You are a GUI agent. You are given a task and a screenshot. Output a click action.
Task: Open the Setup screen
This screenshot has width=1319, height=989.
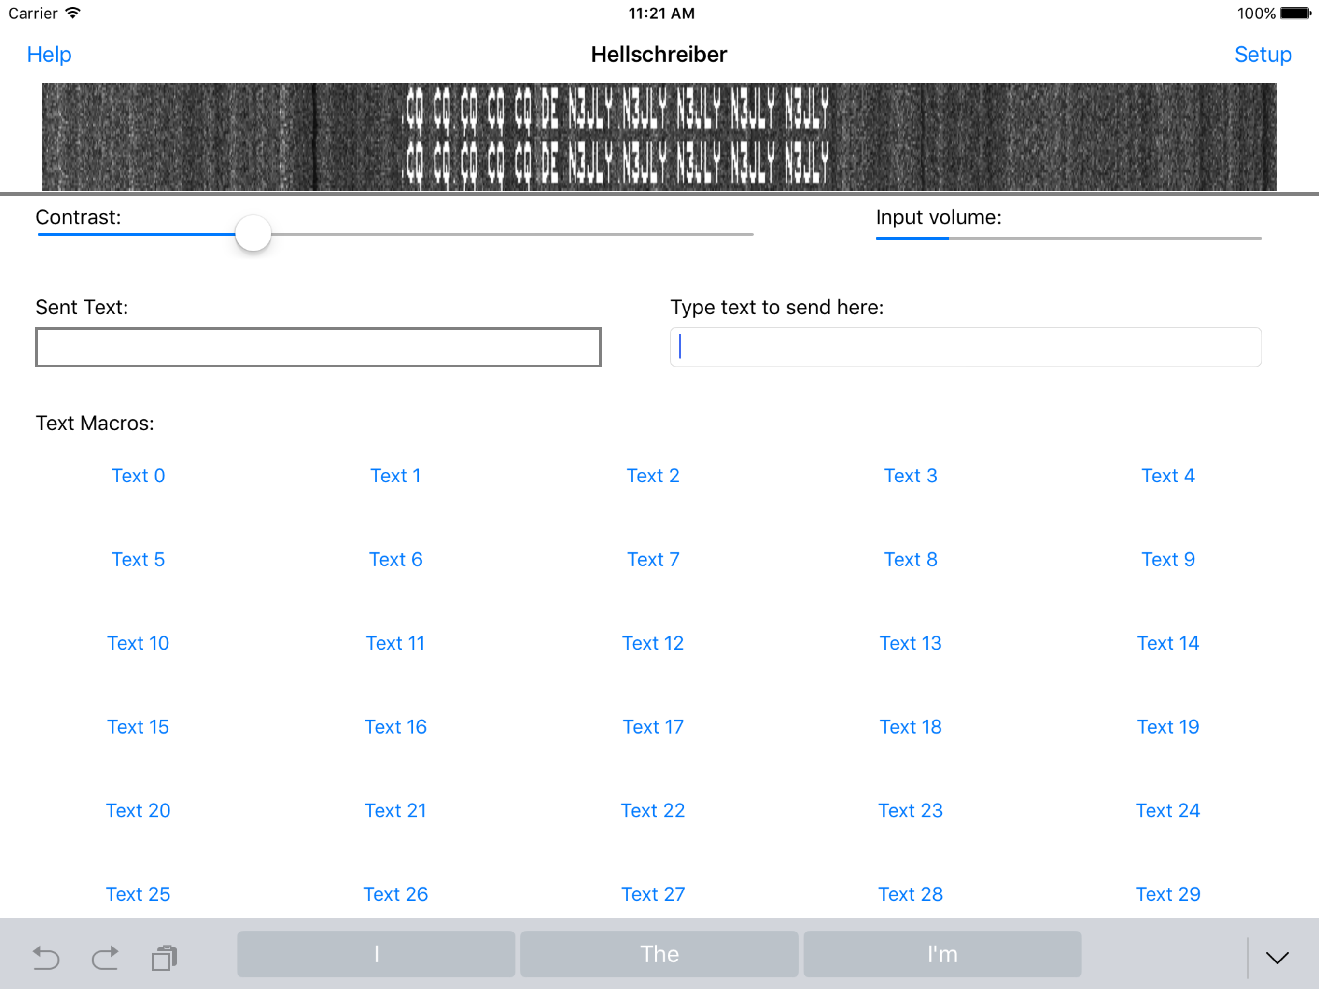pyautogui.click(x=1263, y=54)
